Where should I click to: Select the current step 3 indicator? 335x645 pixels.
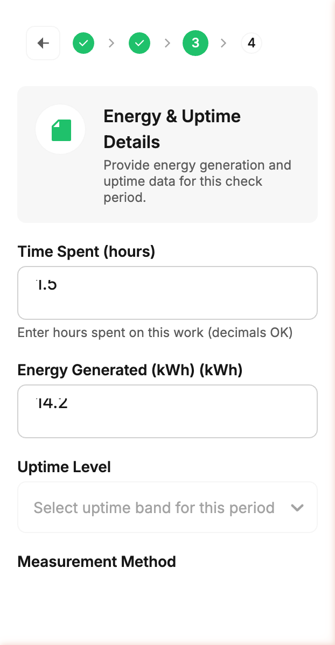tap(196, 43)
